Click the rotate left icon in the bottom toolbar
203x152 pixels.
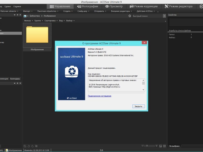(x=29, y=146)
